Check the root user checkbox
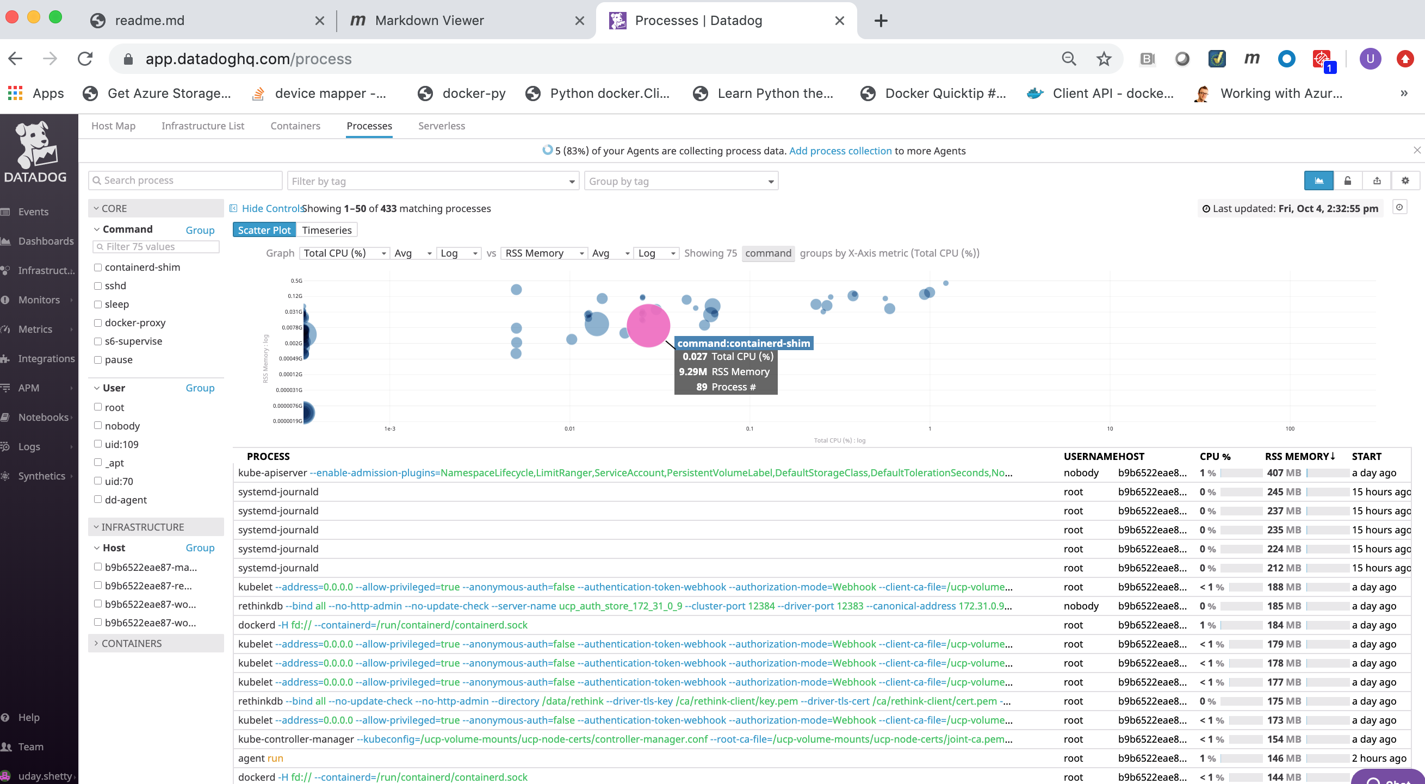Screen dimensions: 1425x784 coord(98,407)
